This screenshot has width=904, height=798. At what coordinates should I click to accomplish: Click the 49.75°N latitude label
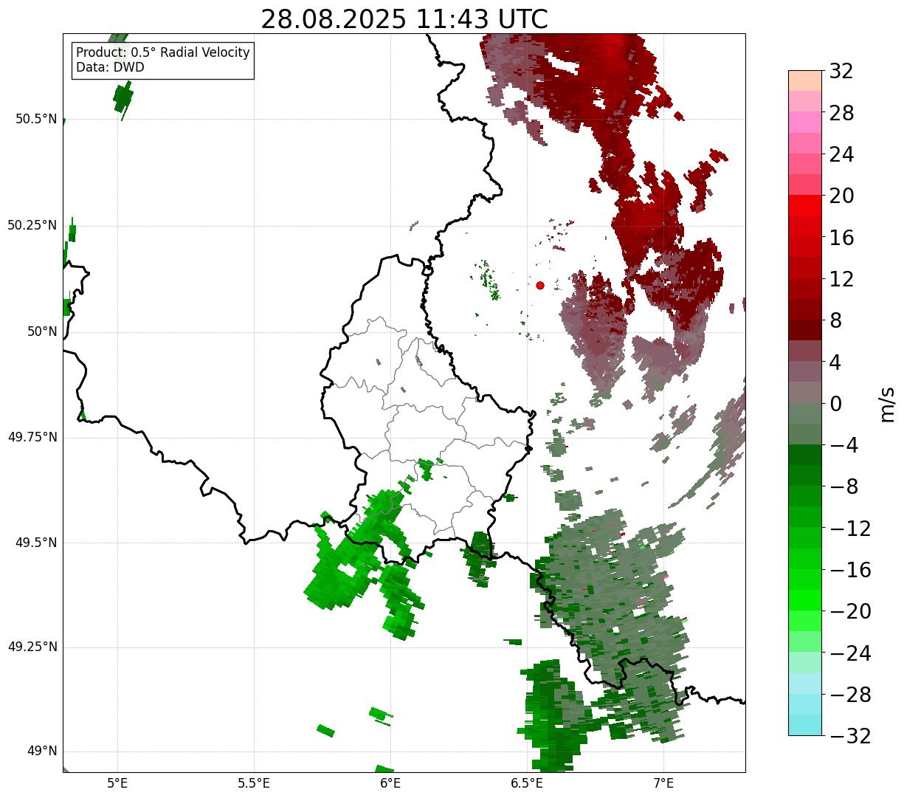coord(32,437)
